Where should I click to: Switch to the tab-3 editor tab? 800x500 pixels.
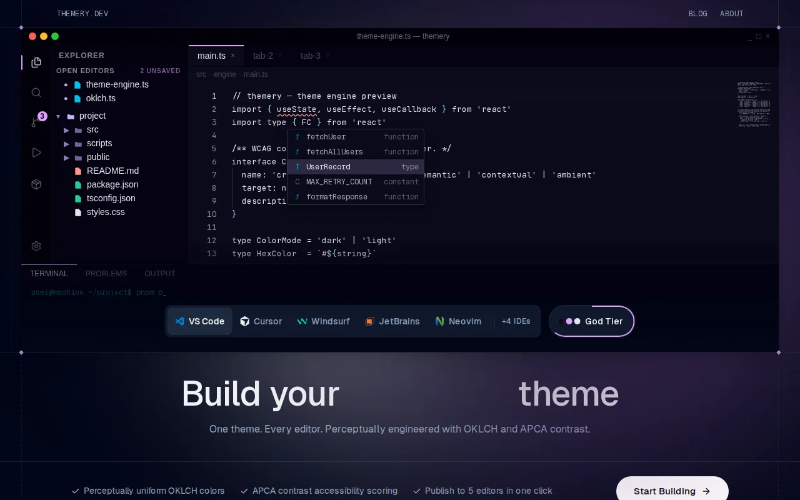[315, 56]
